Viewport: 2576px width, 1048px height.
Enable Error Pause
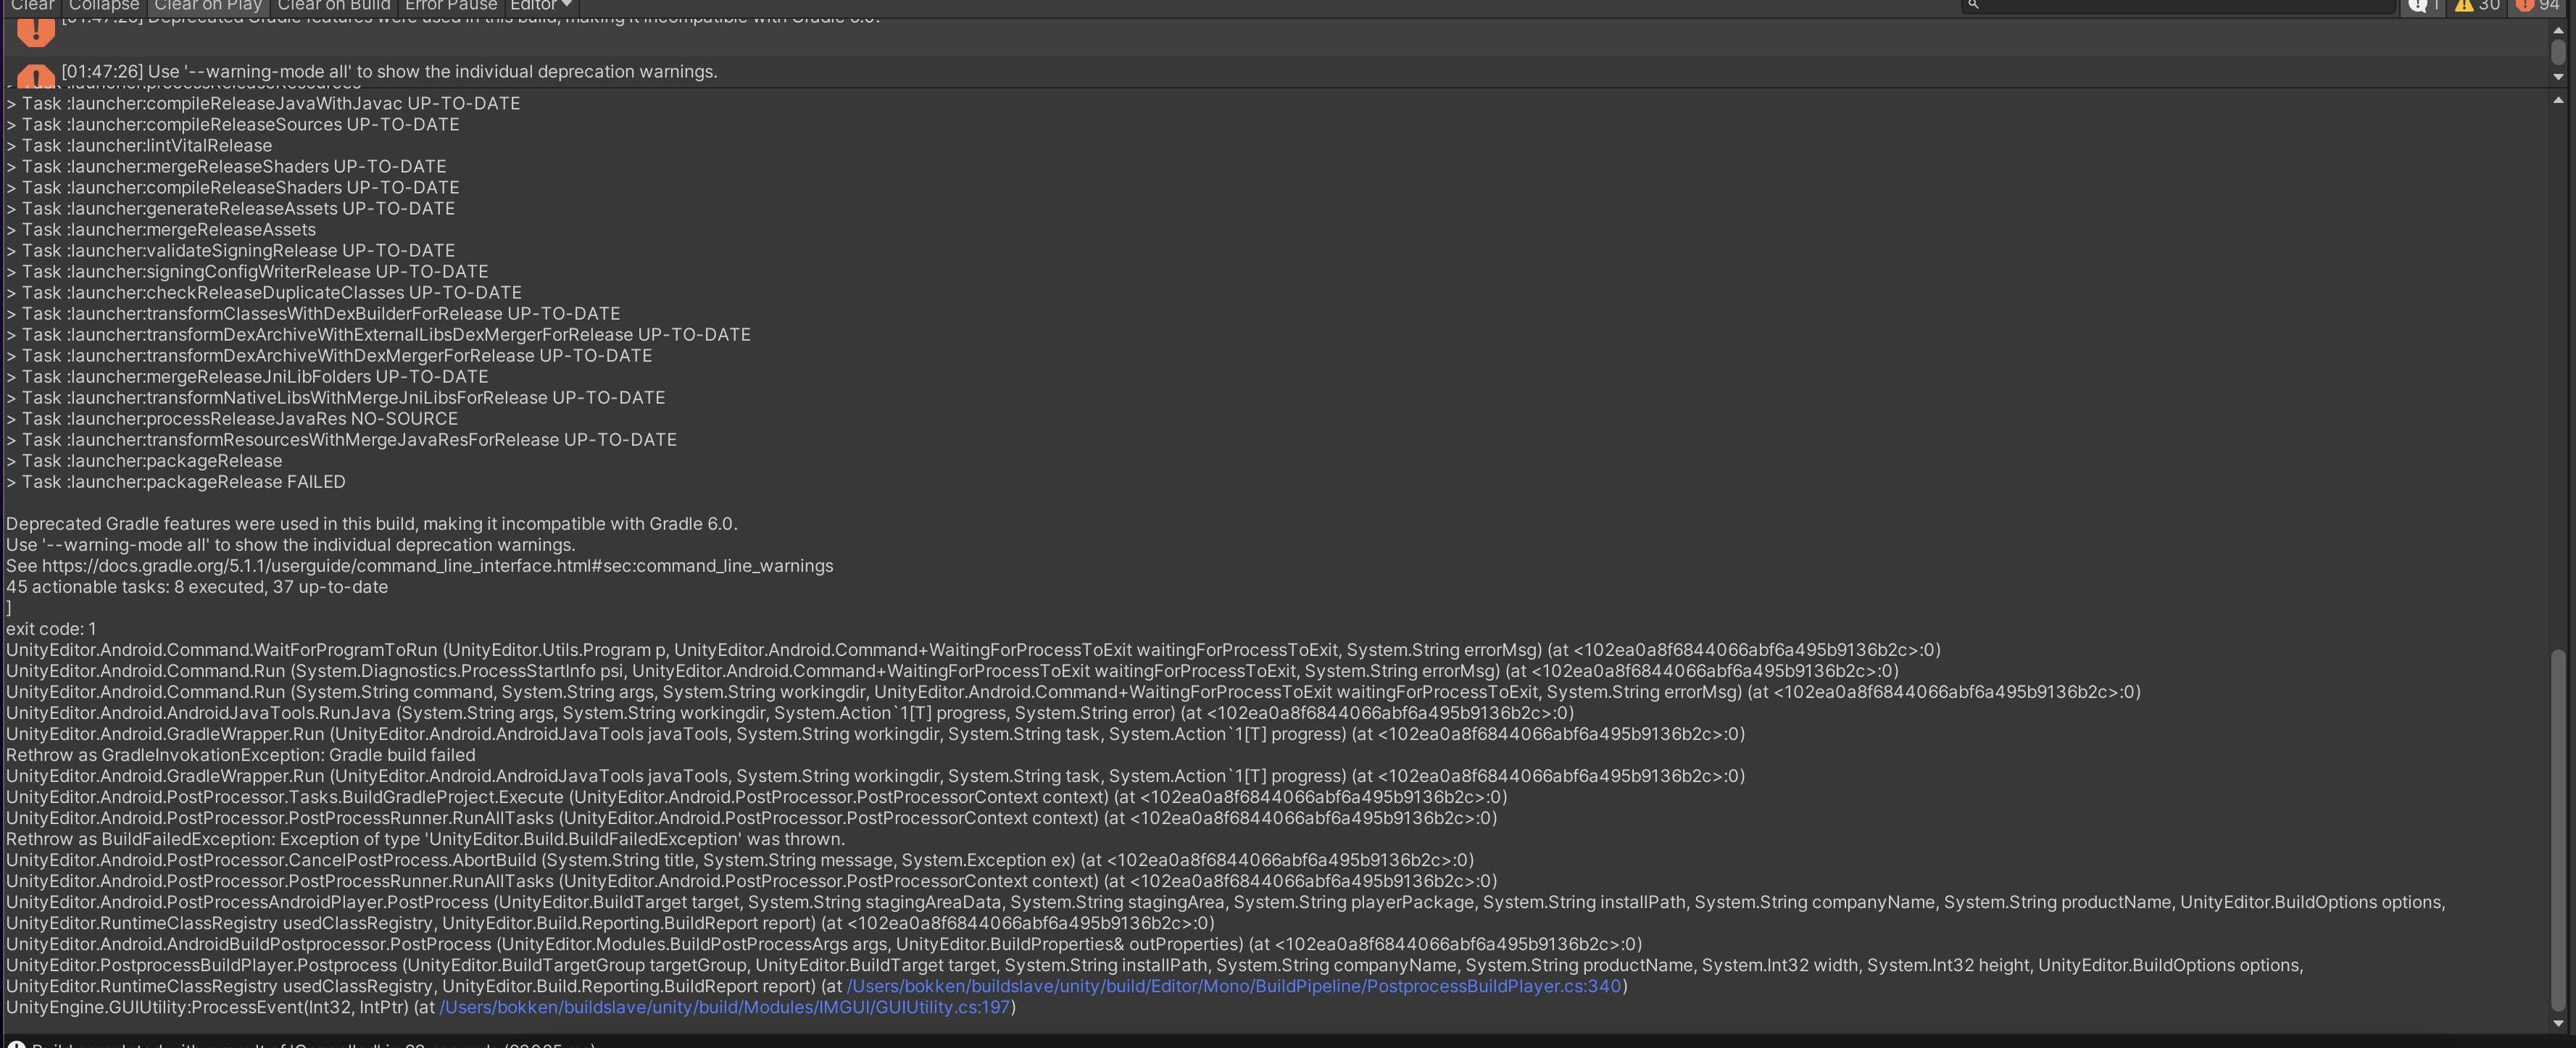coord(450,5)
